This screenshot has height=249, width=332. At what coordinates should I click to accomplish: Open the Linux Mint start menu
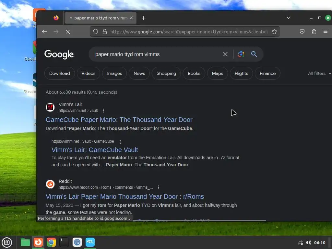point(7,242)
